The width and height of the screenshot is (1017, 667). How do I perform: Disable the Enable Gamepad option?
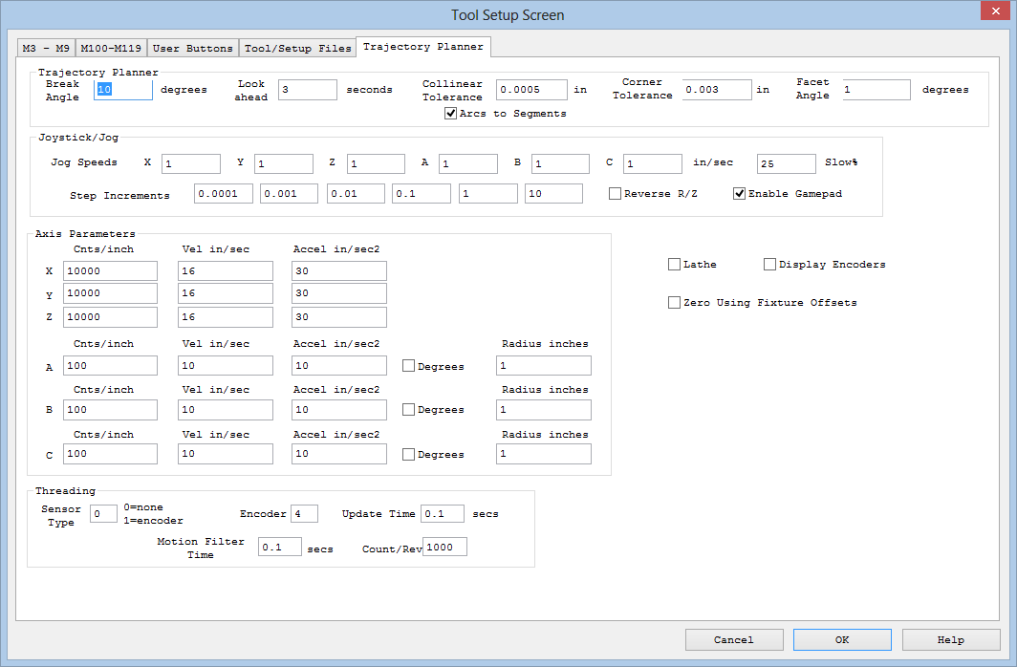click(x=739, y=193)
